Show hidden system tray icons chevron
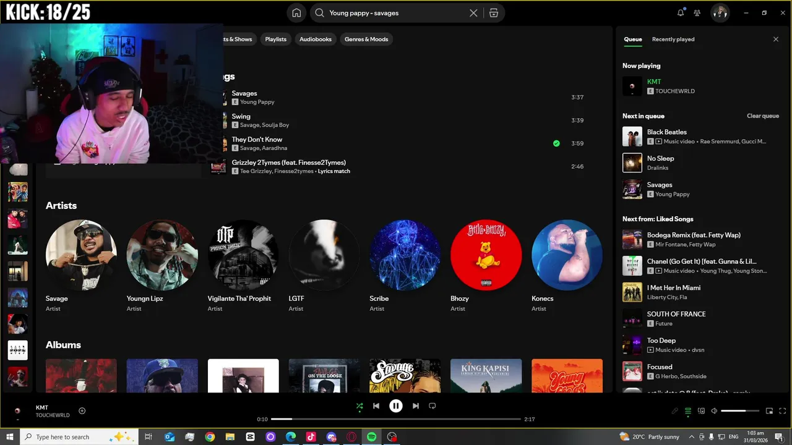 692,437
